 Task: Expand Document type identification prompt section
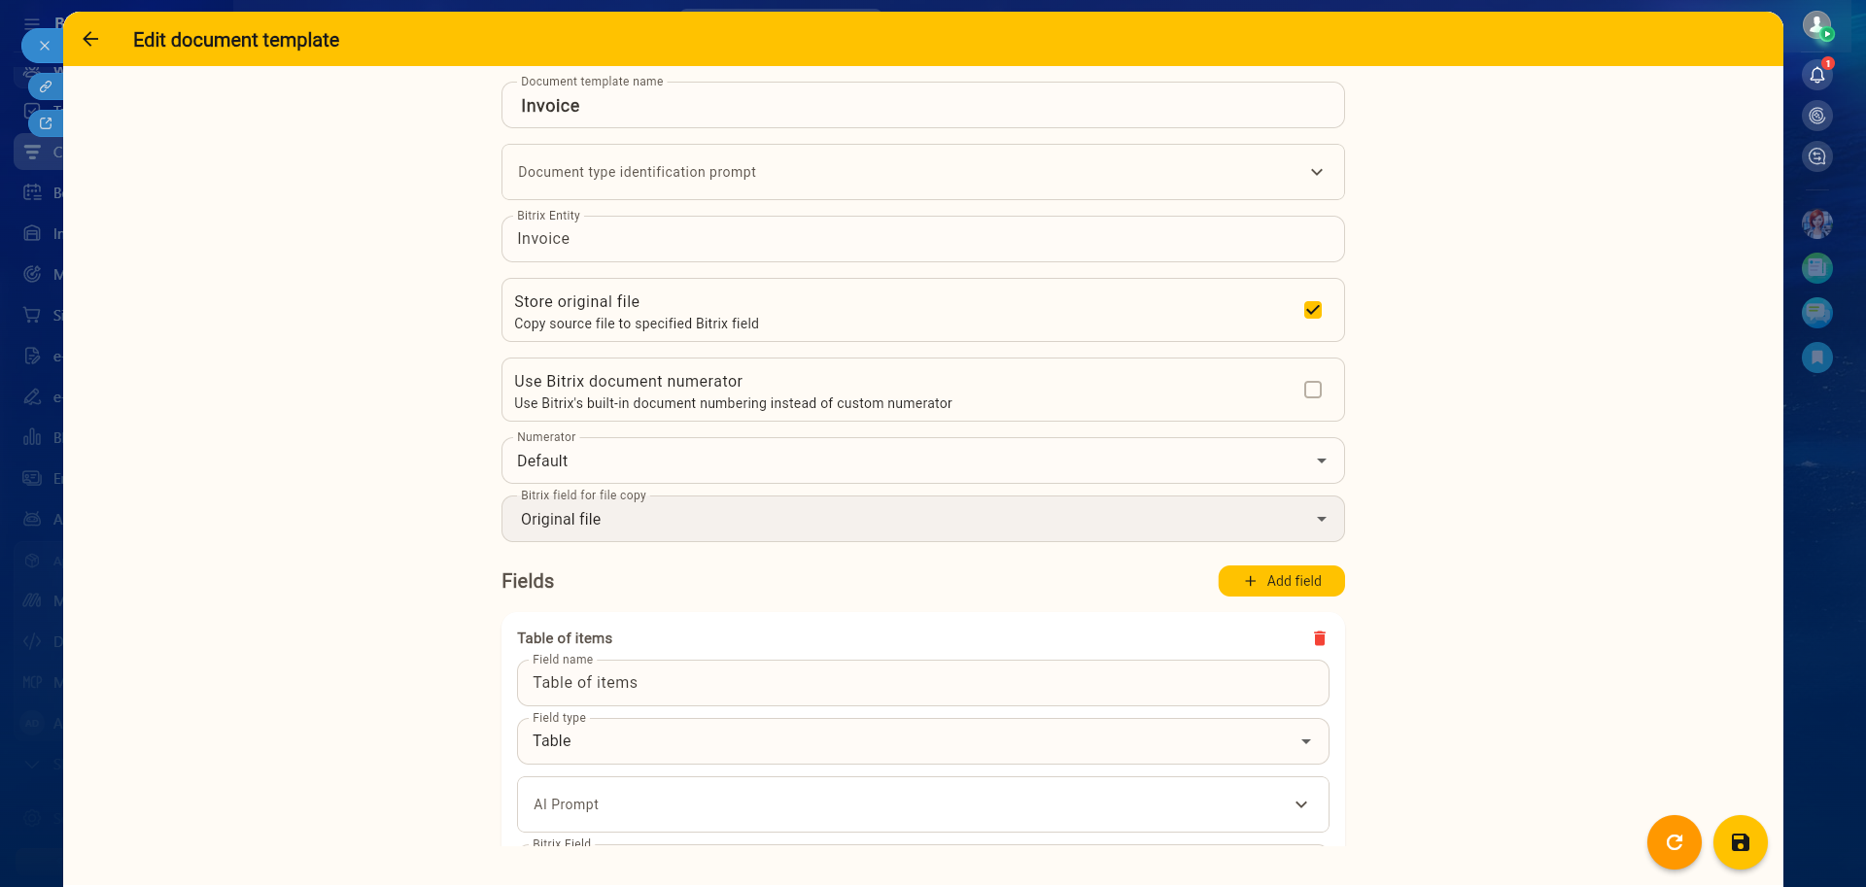(x=1316, y=172)
